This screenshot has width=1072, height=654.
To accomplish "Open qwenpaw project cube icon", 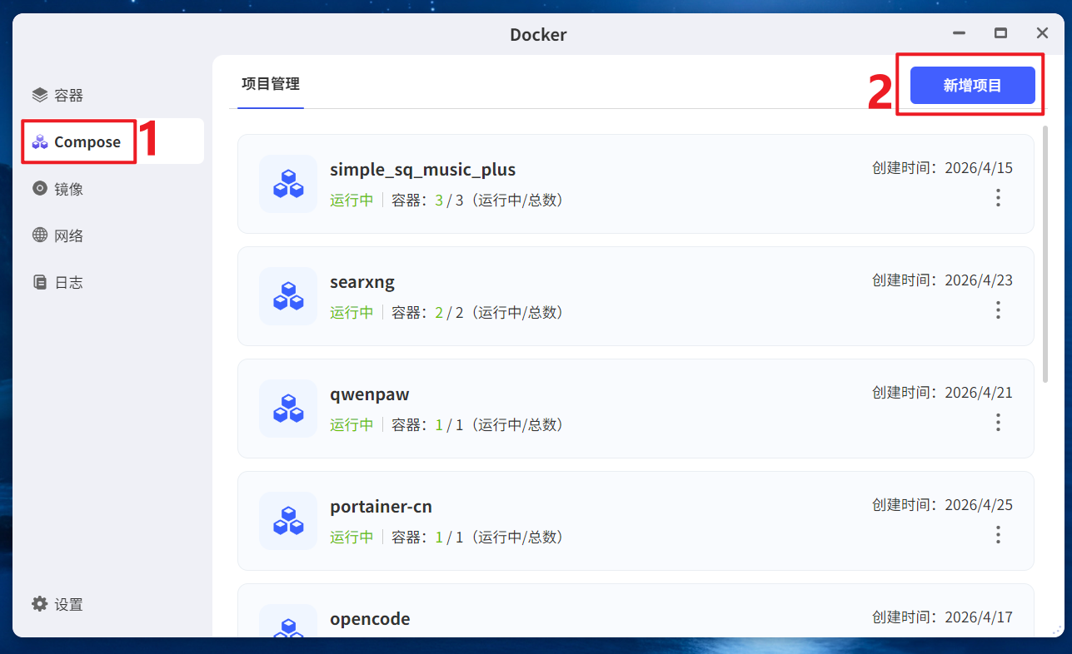I will (288, 409).
